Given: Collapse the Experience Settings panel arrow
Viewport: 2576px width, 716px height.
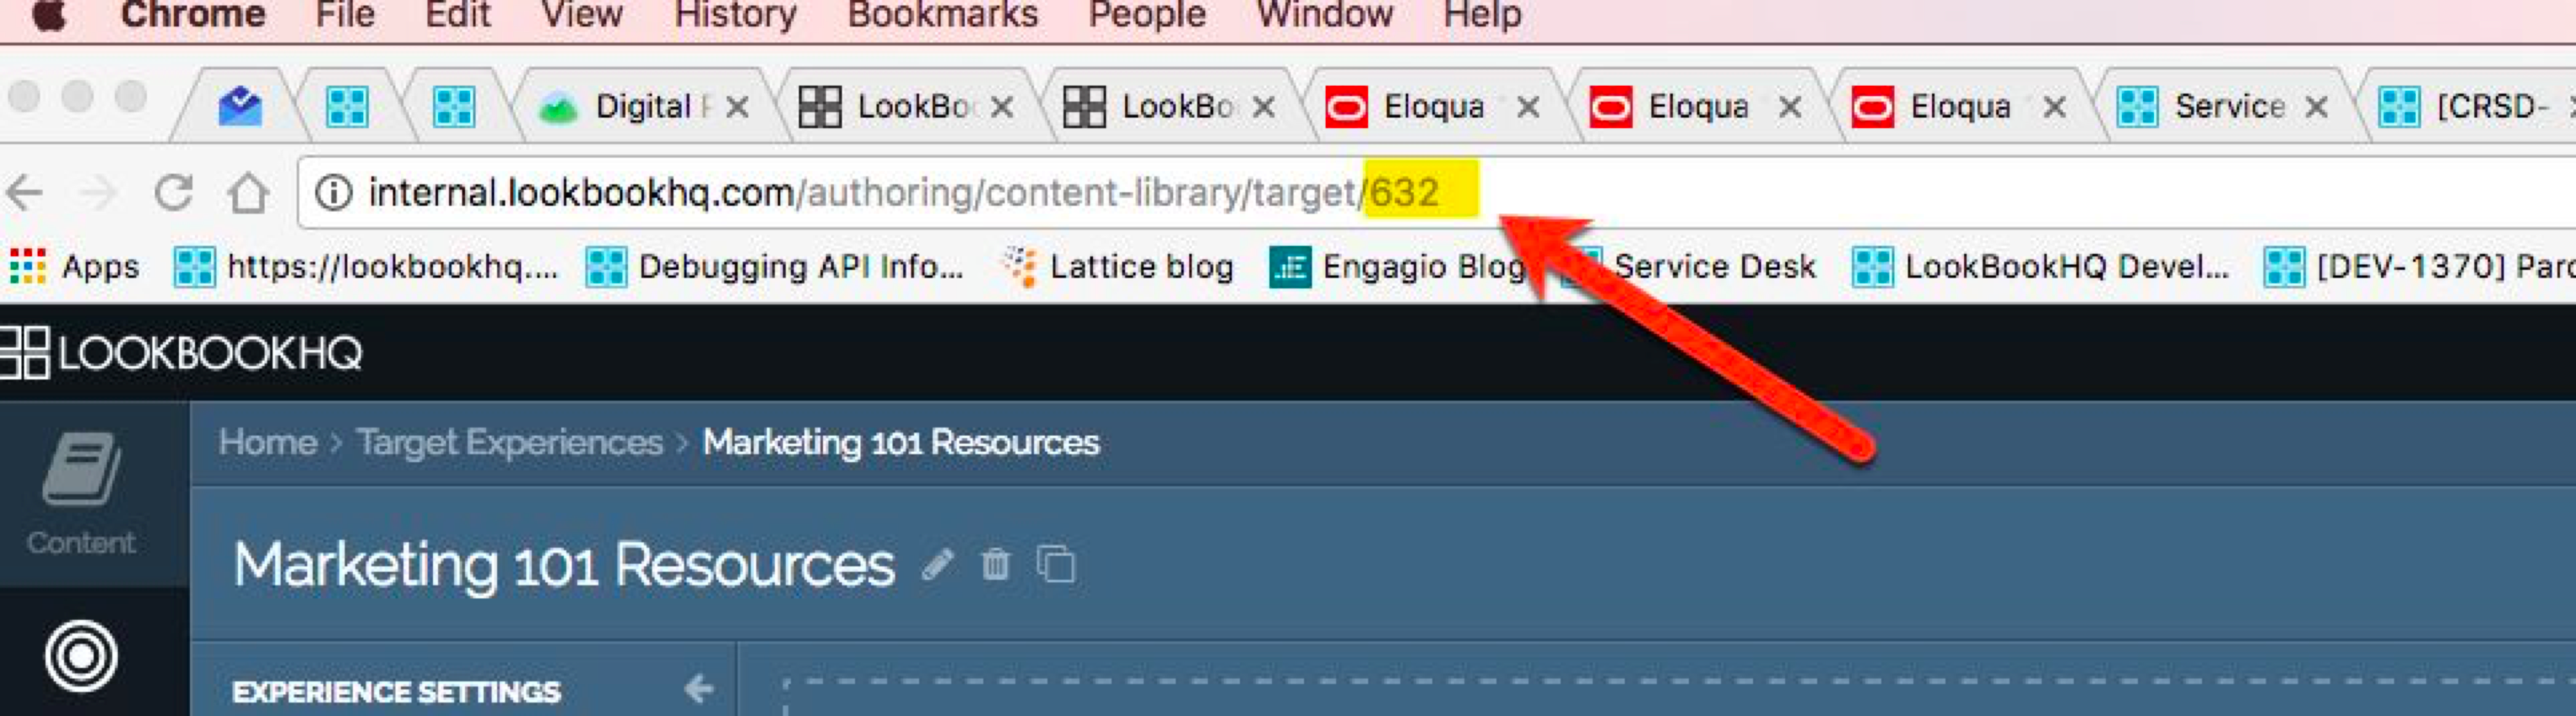Looking at the screenshot, I should coord(699,689).
